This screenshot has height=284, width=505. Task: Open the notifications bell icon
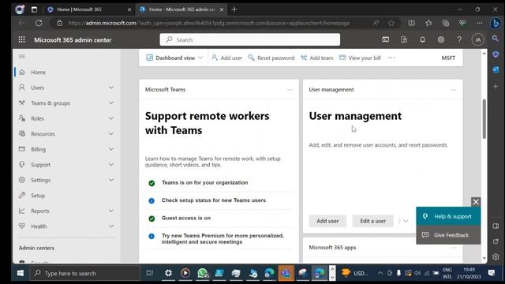(x=422, y=39)
